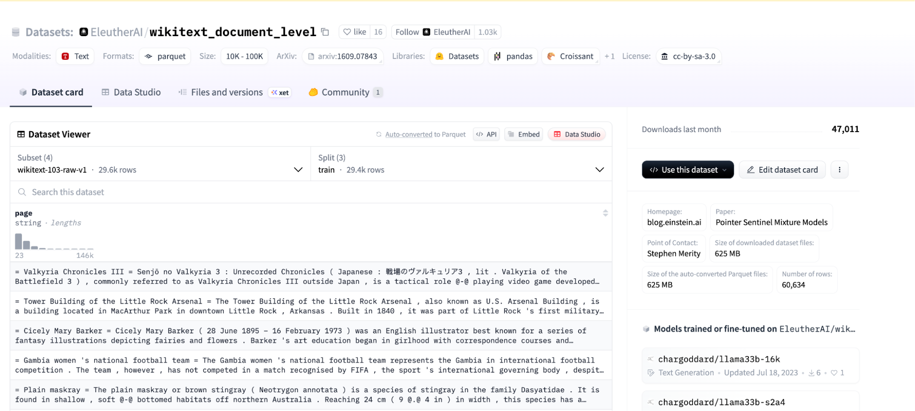Select the pandas library tag
This screenshot has height=411, width=915.
(513, 56)
